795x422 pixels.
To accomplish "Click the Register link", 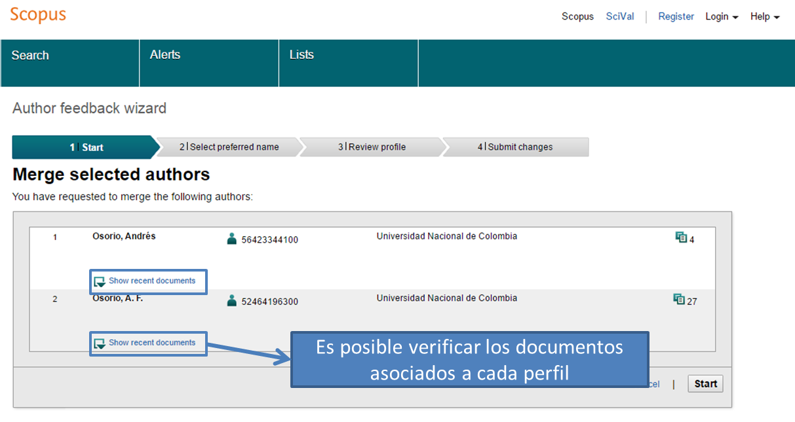I will tap(676, 16).
